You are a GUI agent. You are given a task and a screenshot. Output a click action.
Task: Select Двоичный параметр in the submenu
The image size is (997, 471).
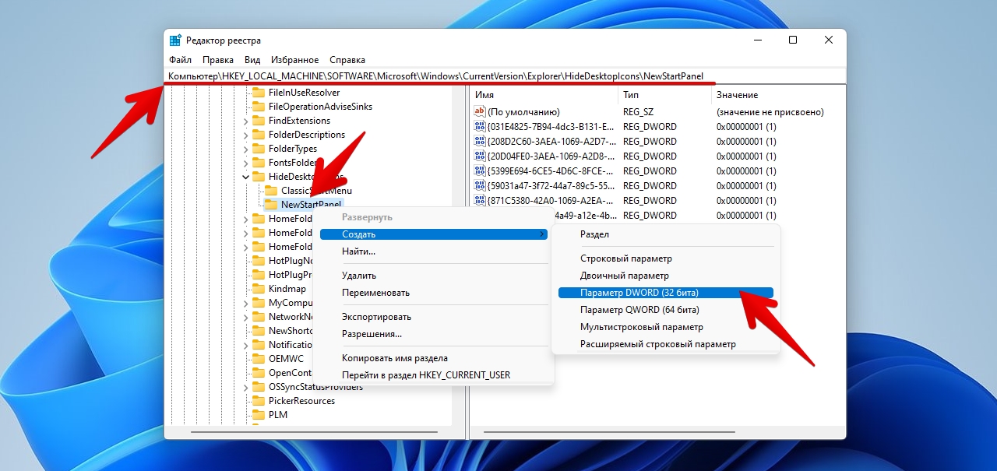click(x=666, y=276)
